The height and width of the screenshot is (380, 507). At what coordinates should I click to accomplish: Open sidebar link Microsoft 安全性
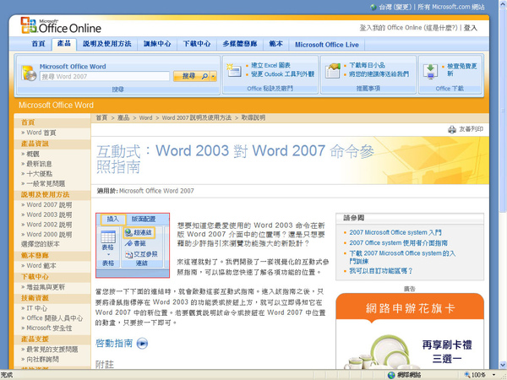point(49,328)
